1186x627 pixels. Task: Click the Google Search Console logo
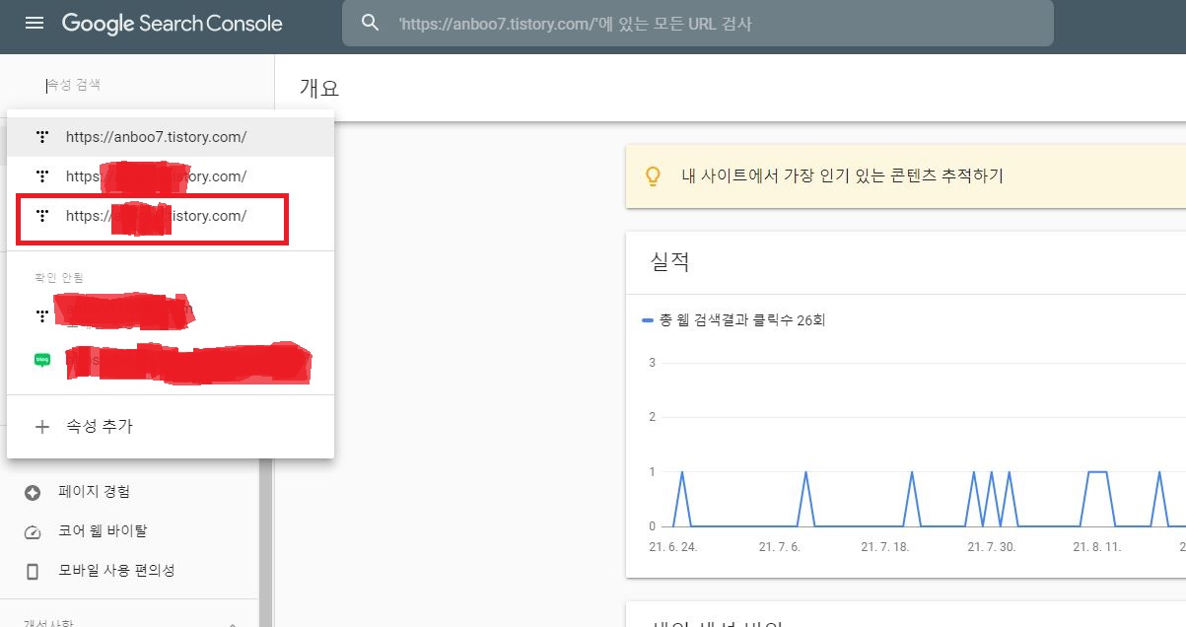pyautogui.click(x=172, y=23)
